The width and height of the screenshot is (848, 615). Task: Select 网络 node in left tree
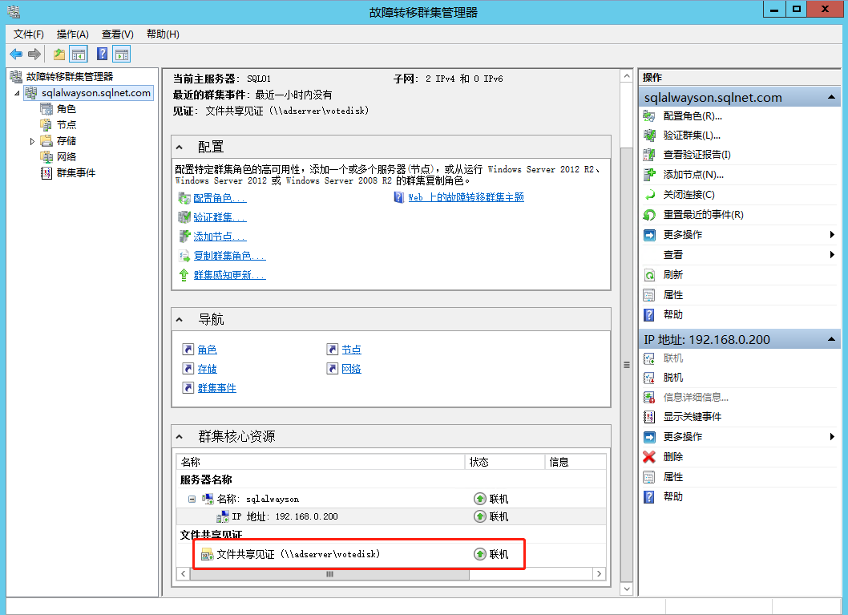(x=66, y=156)
